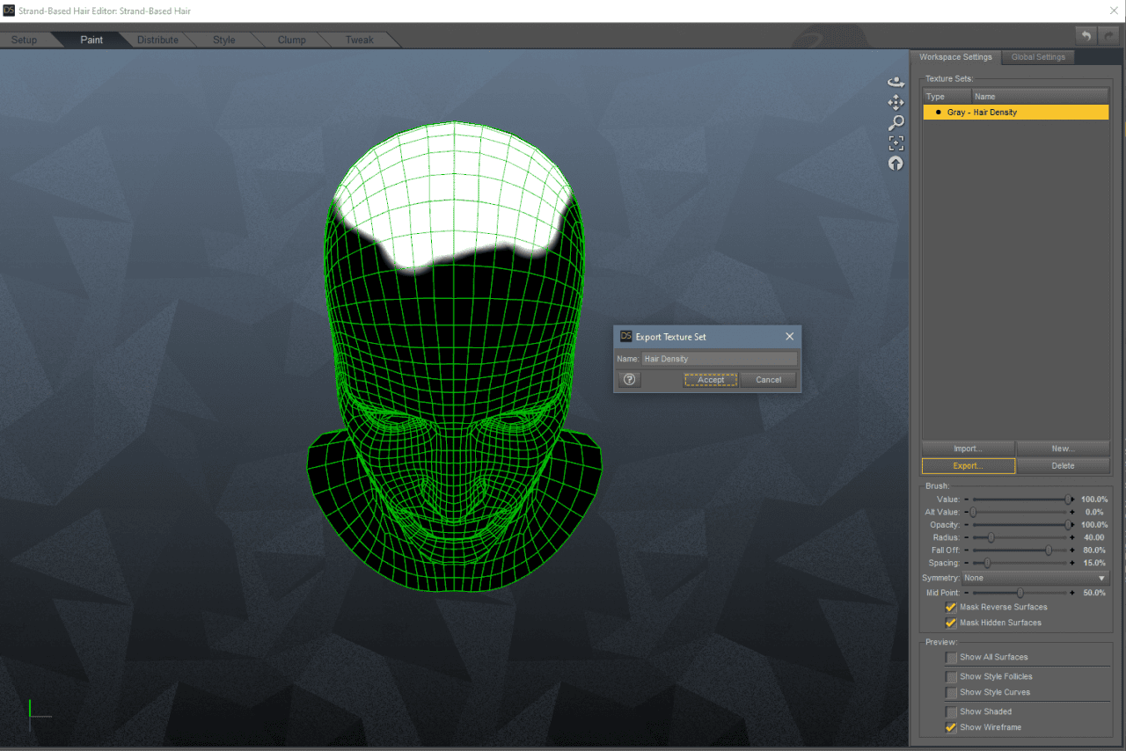This screenshot has height=751, width=1126.
Task: Open help in Export Texture Set dialog
Action: 629,380
